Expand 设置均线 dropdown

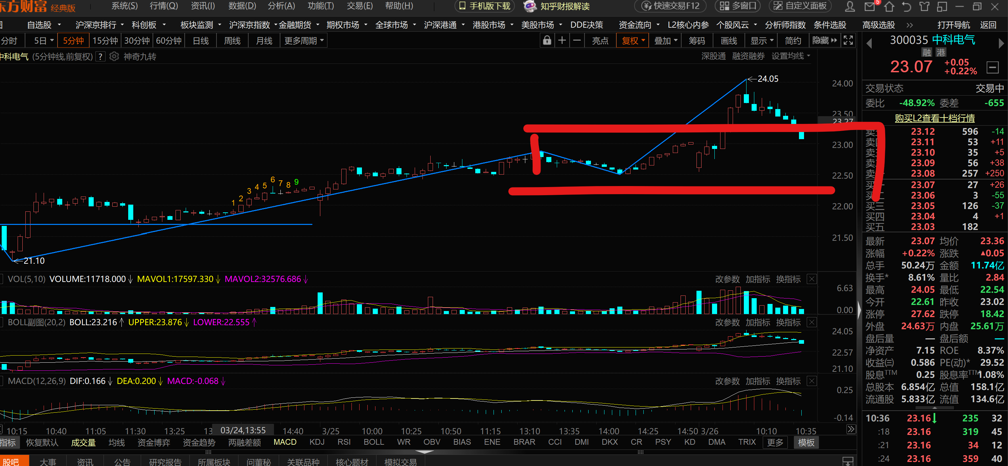(x=791, y=56)
